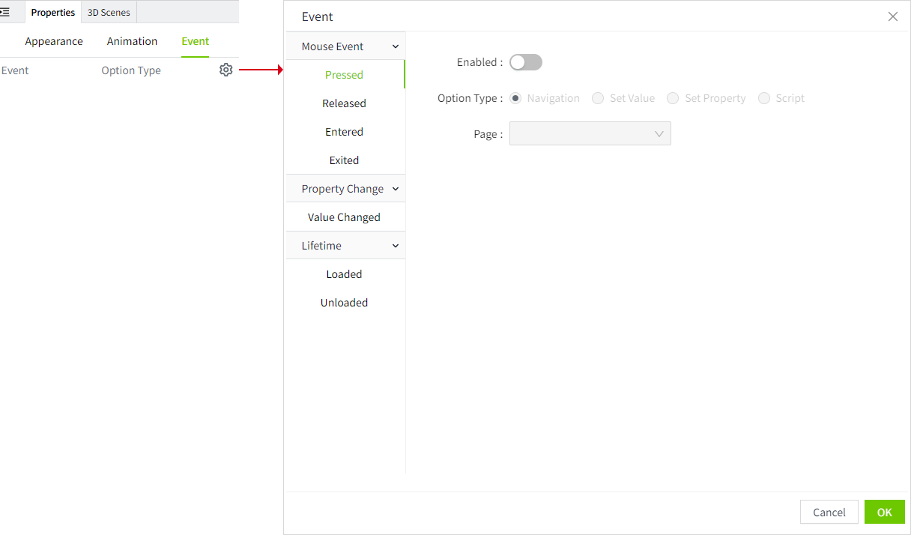Viewport: 911px width, 535px height.
Task: Open event settings gear icon
Action: pos(226,70)
